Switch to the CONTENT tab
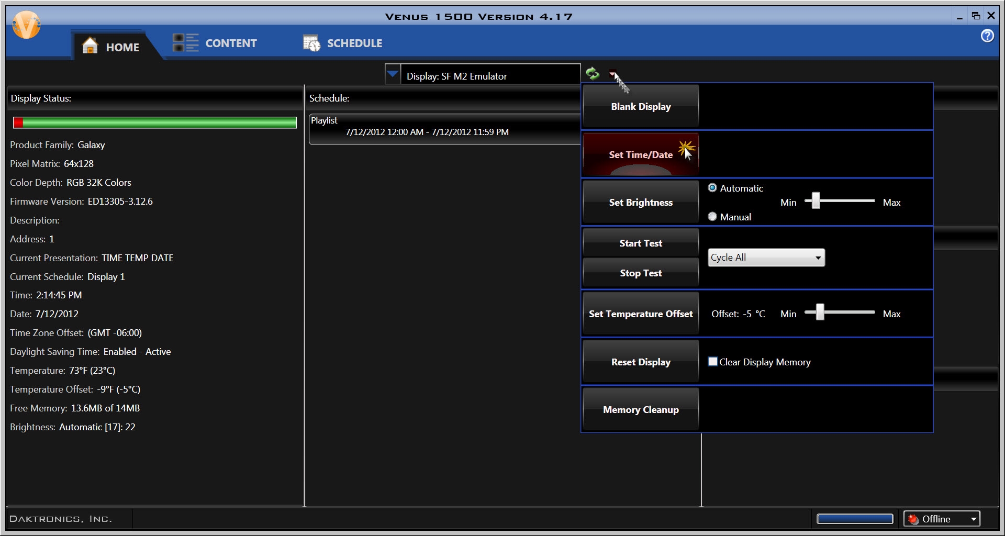1005x536 pixels. point(230,43)
